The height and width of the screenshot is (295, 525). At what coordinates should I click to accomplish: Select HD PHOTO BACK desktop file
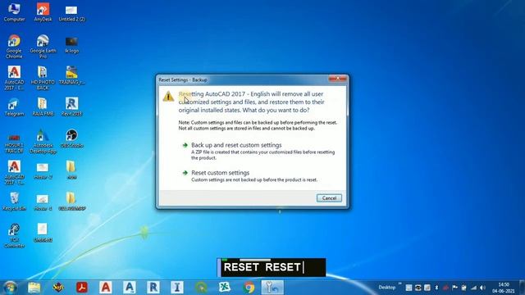43,78
